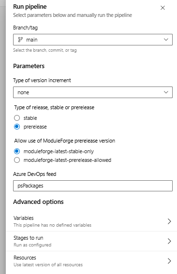Click the main branch name field

[93, 40]
